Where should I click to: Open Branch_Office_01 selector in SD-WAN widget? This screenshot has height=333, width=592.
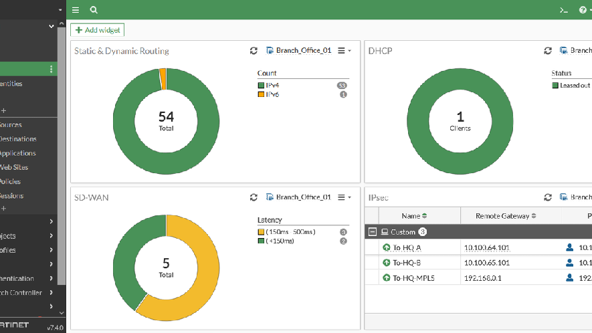[298, 197]
